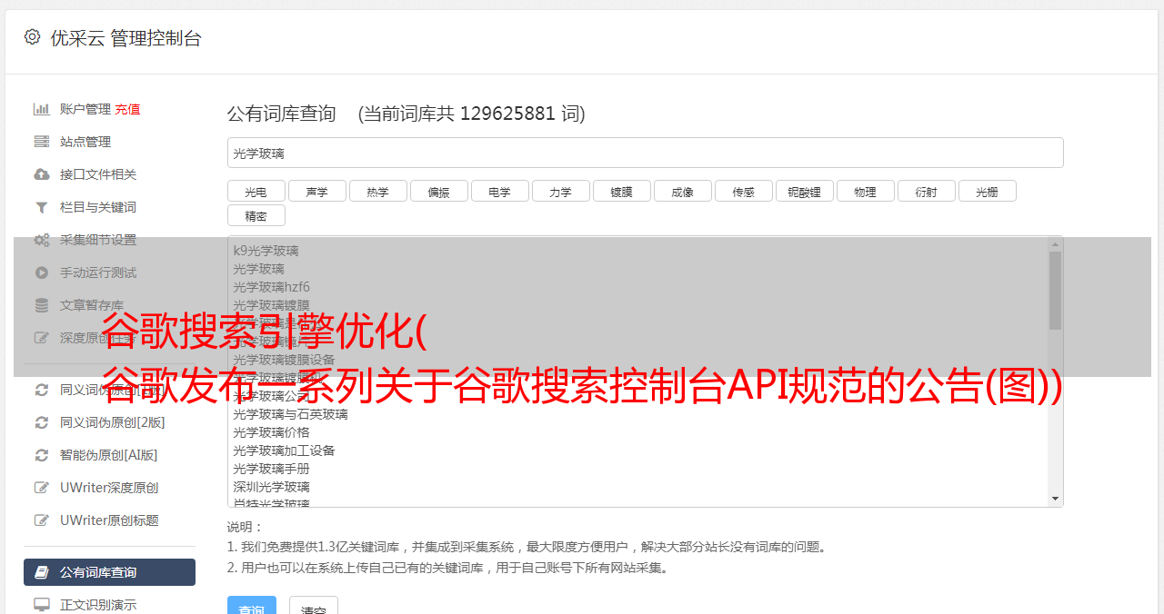Select result 光学玻璃加工设备
This screenshot has height=614, width=1164.
coord(284,451)
